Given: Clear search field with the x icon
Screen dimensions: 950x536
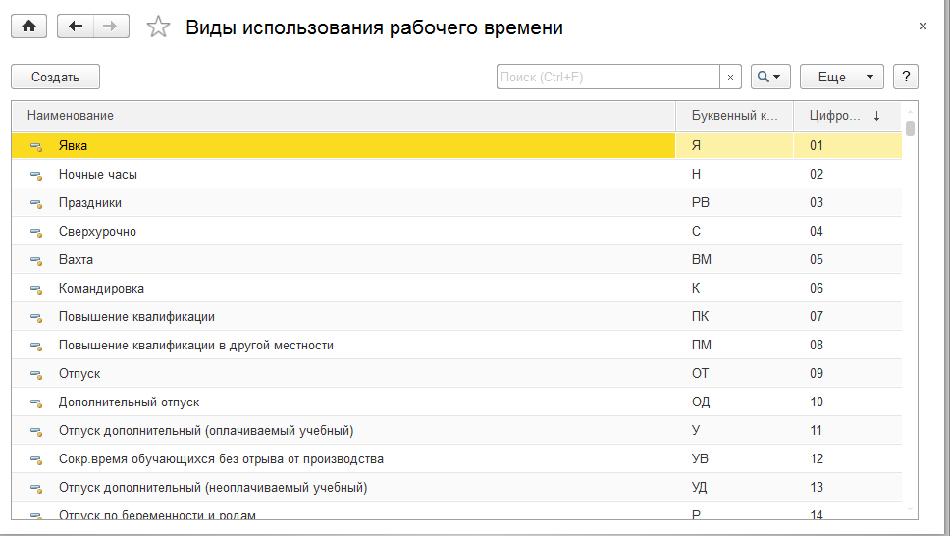Looking at the screenshot, I should point(731,77).
